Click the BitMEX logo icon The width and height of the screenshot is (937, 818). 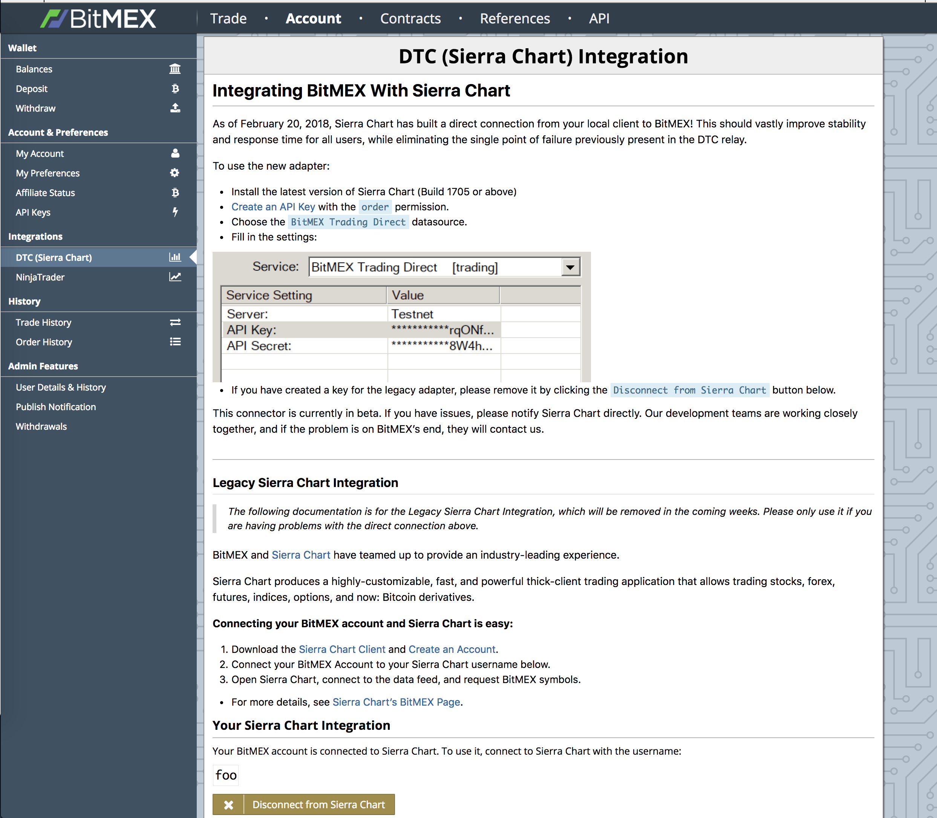point(54,19)
